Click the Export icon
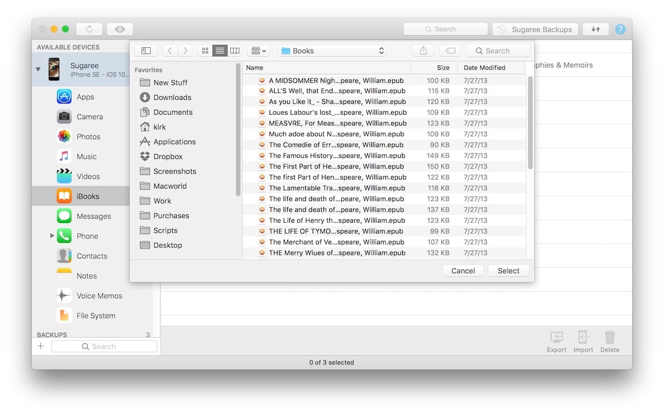664x415 pixels. [x=557, y=342]
